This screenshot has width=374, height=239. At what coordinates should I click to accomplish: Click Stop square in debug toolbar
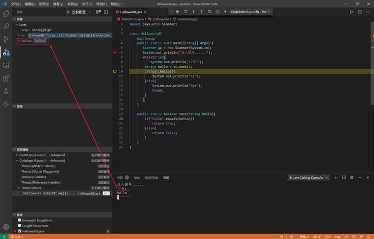pos(217,11)
